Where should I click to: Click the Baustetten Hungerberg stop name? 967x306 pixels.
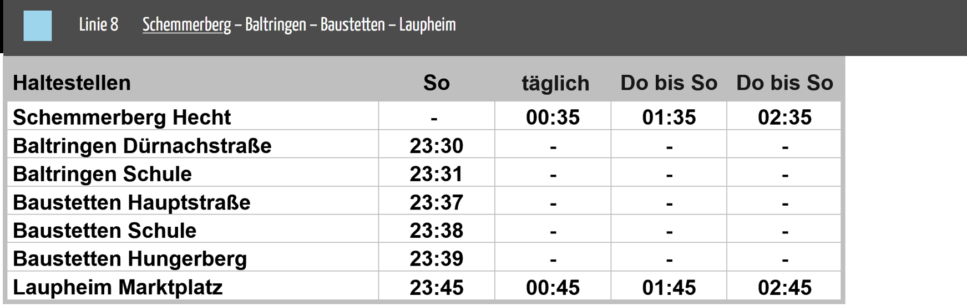tap(130, 259)
